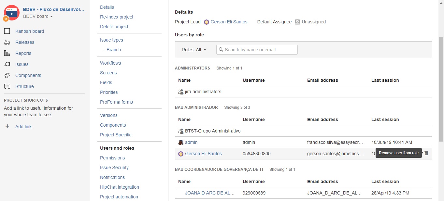Click Gerson Eli Santos avatar in table row
444x201 pixels.
click(181, 154)
